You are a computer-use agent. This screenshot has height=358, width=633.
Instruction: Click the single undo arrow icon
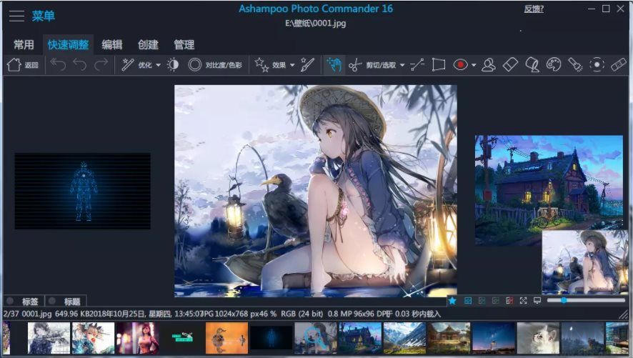(x=80, y=64)
